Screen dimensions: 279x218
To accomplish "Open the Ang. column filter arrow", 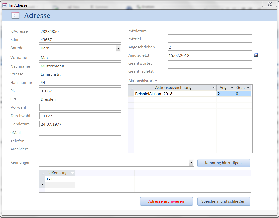I will point(232,88).
